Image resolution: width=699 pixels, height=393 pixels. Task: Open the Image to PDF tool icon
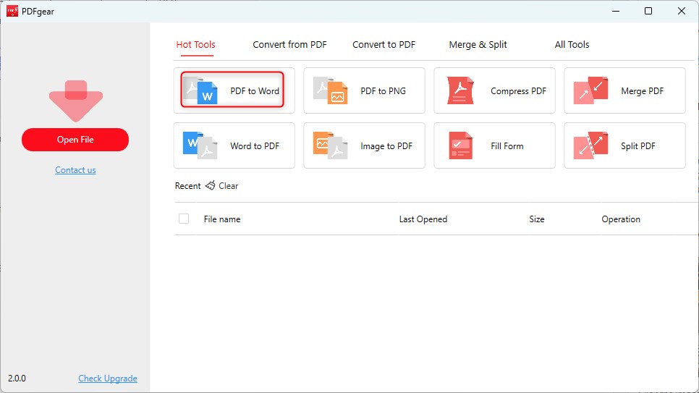(x=331, y=145)
